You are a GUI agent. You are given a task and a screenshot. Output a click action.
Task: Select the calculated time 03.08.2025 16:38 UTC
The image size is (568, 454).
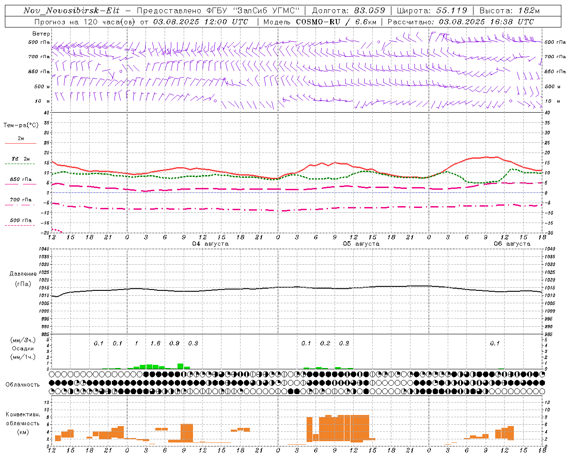(x=486, y=22)
